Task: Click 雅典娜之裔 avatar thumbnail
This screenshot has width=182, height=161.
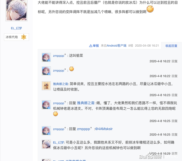Action: coord(46,86)
